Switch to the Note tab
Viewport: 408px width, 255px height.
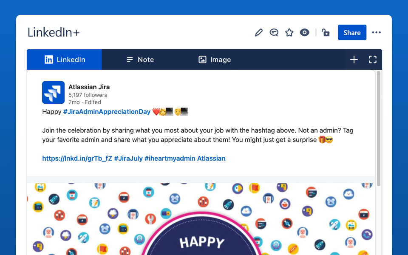point(140,59)
